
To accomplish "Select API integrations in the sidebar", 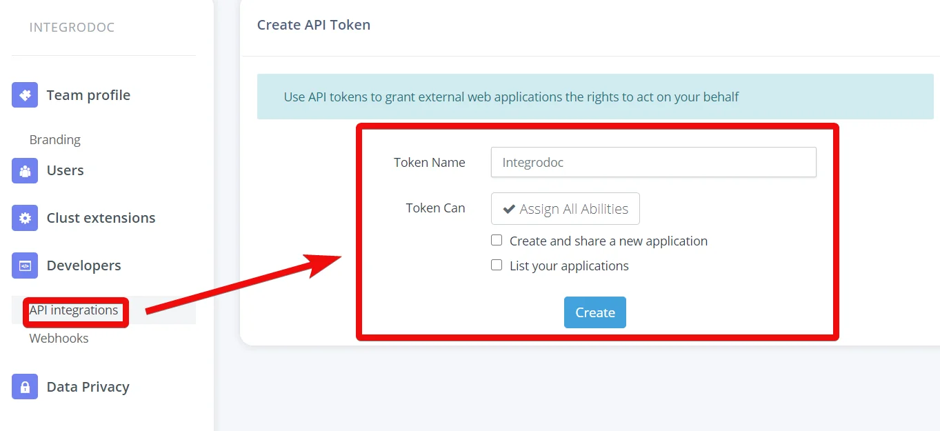I will (x=74, y=310).
